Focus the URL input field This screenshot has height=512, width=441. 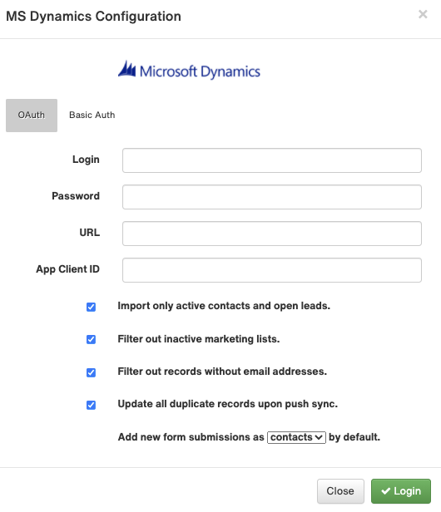271,234
